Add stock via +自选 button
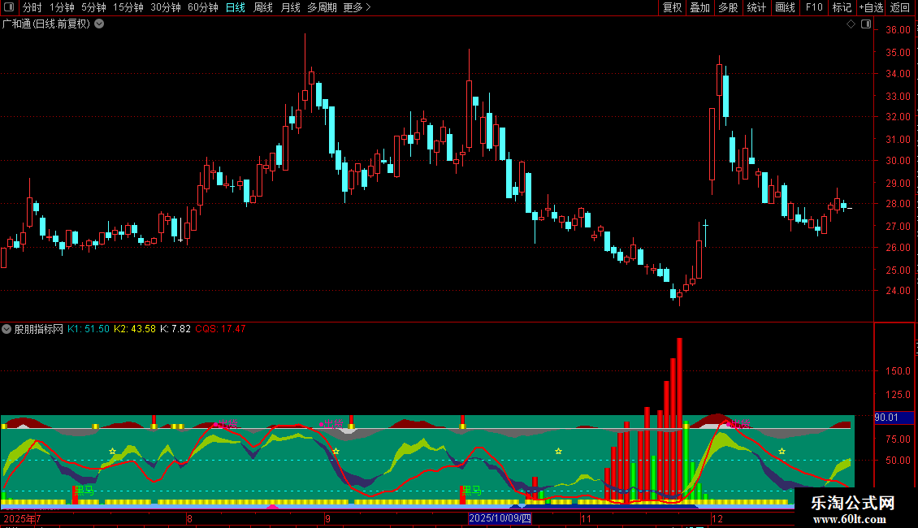The height and width of the screenshot is (528, 918). 871,7
